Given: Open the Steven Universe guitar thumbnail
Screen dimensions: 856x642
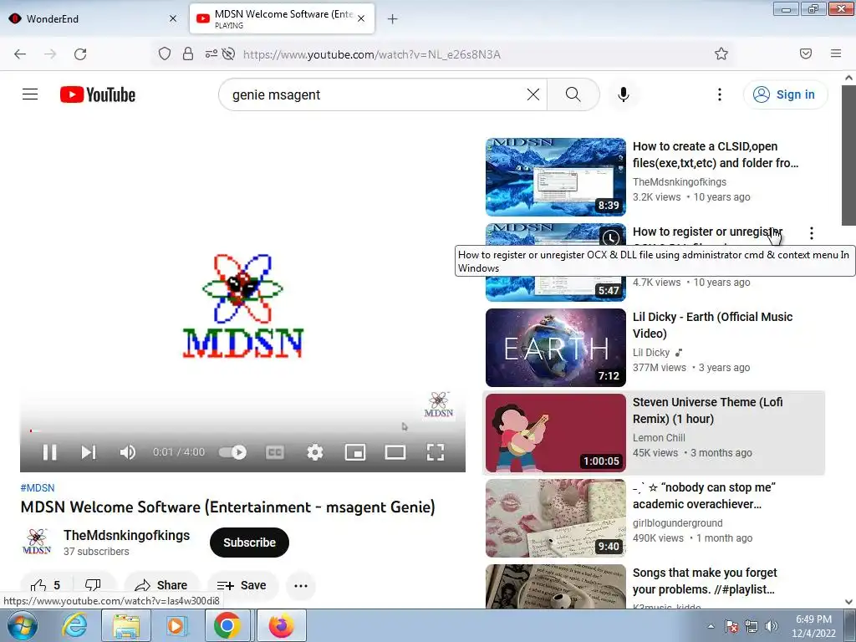Looking at the screenshot, I should [x=556, y=432].
